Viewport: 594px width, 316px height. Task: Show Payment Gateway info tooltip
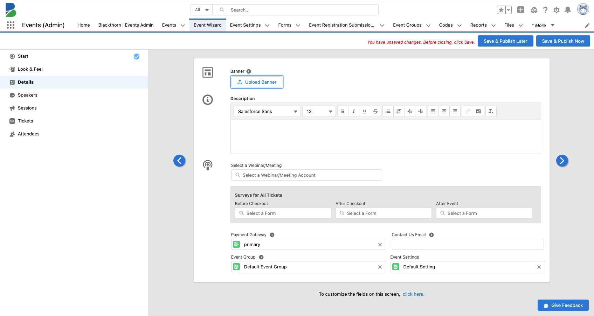point(272,235)
